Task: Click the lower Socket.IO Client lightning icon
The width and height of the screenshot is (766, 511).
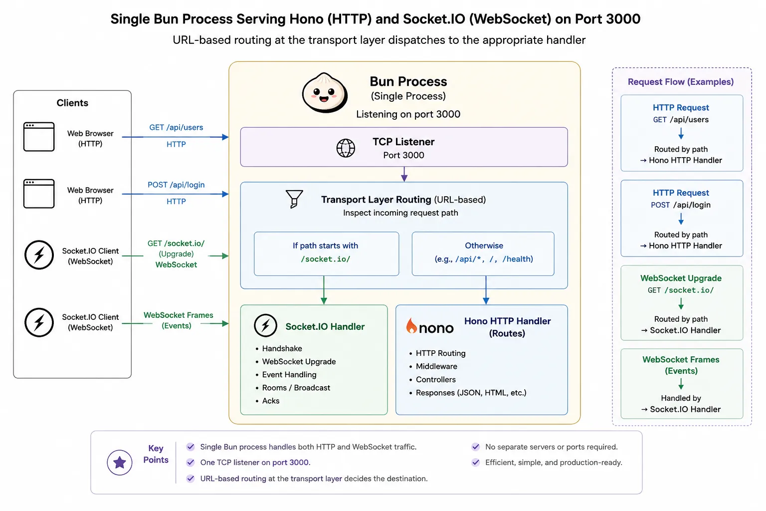Action: tap(39, 322)
